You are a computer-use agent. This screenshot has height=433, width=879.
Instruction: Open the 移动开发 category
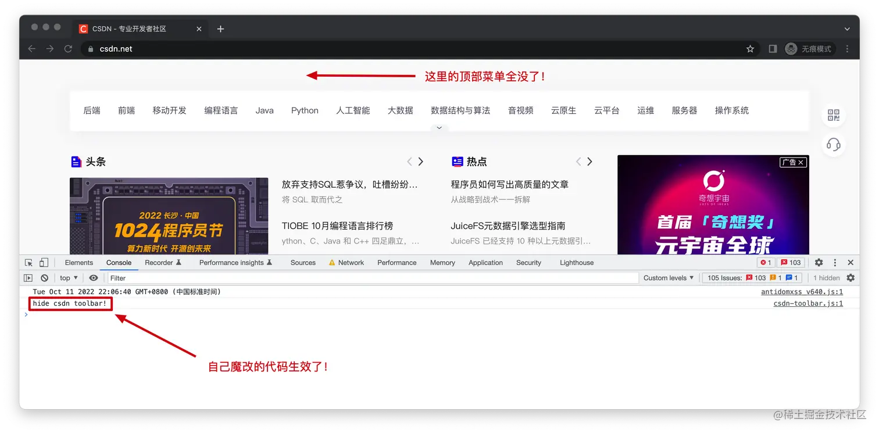[x=169, y=110]
